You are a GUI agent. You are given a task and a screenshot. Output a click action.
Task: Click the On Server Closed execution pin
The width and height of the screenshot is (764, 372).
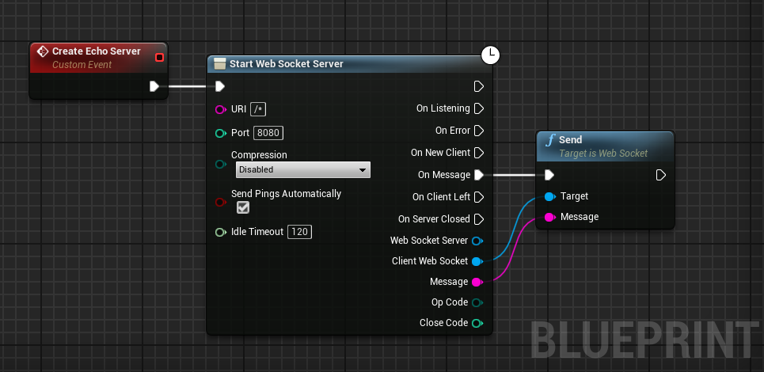479,219
